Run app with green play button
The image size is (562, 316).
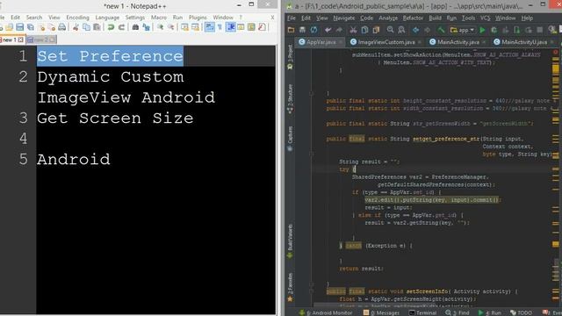(482, 30)
